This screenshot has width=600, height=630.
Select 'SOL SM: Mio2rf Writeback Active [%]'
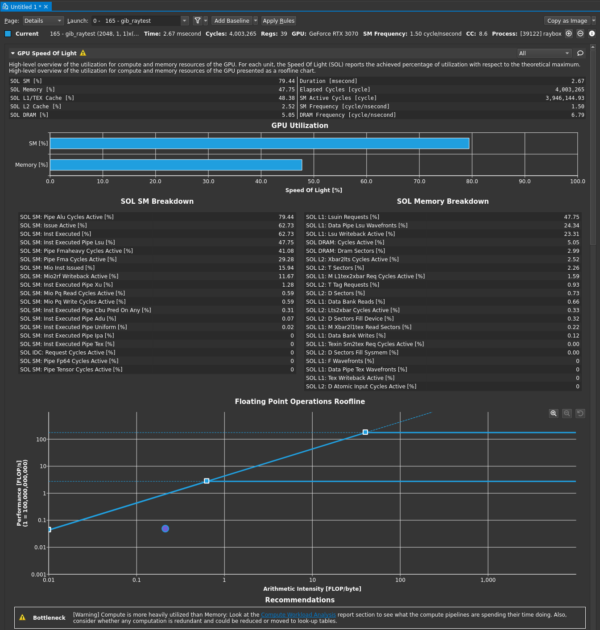click(157, 276)
